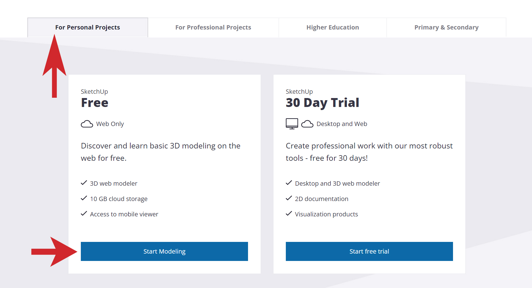This screenshot has width=532, height=288.
Task: Click checkmark next to 3D web modeler
Action: coord(84,183)
